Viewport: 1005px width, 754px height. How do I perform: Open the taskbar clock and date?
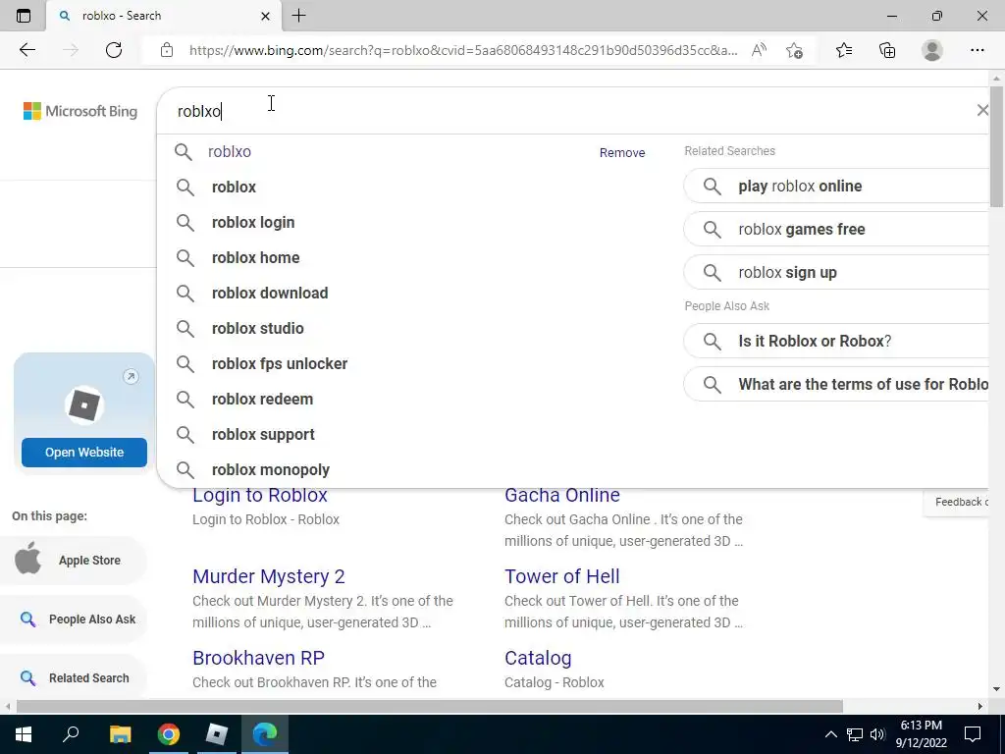click(921, 734)
